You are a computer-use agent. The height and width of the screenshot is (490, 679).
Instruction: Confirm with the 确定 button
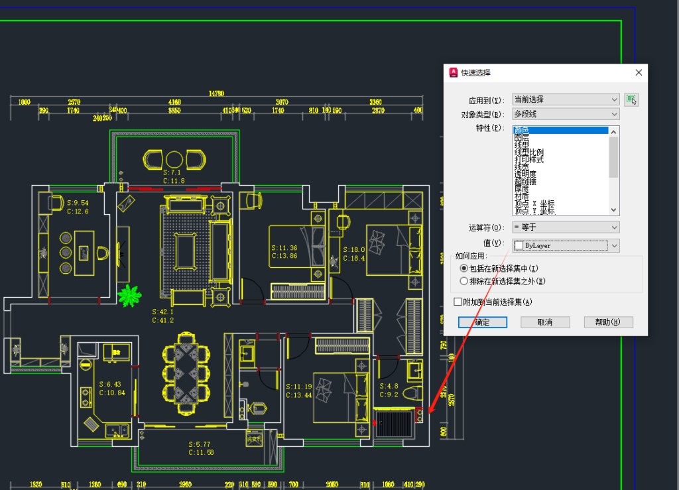(483, 322)
